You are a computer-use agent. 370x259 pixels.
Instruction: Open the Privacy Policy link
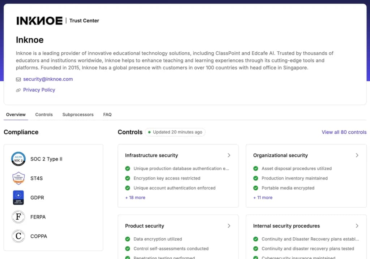[39, 90]
